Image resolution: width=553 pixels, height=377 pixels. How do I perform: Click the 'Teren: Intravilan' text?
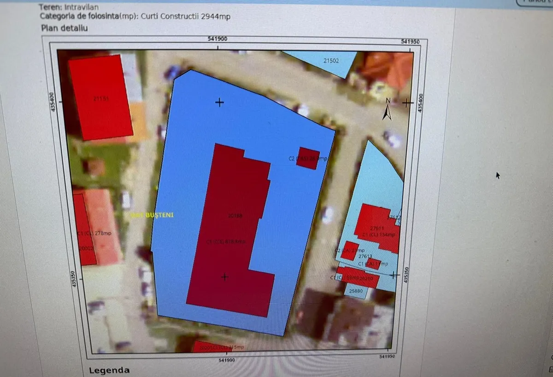point(69,7)
